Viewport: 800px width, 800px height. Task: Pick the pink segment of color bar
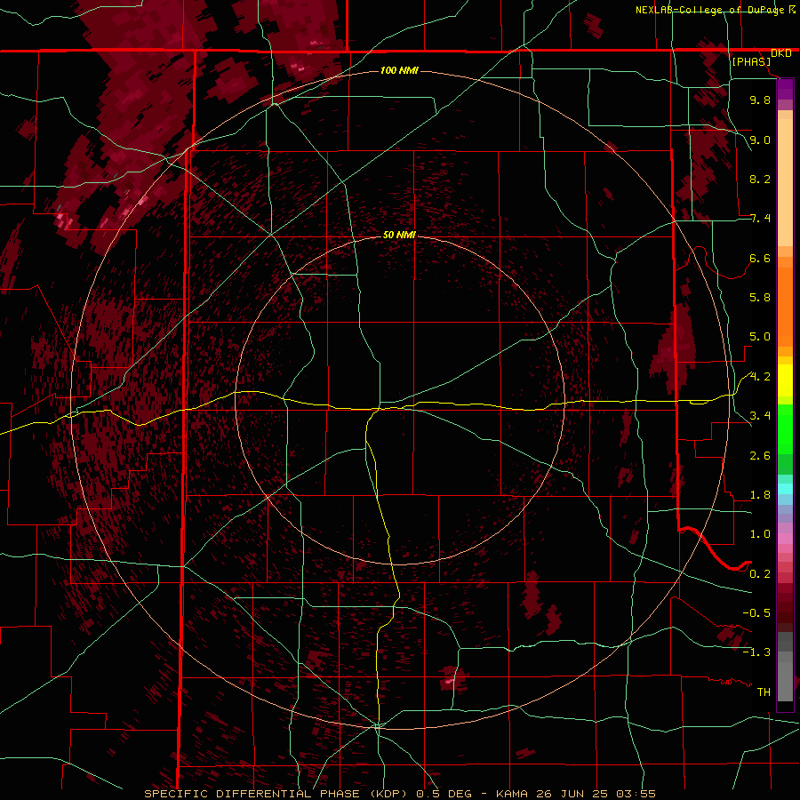click(x=785, y=539)
